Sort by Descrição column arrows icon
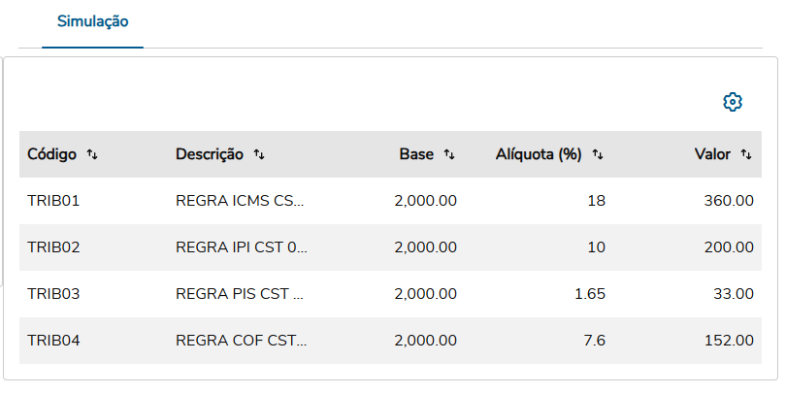Image resolution: width=786 pixels, height=394 pixels. click(259, 154)
